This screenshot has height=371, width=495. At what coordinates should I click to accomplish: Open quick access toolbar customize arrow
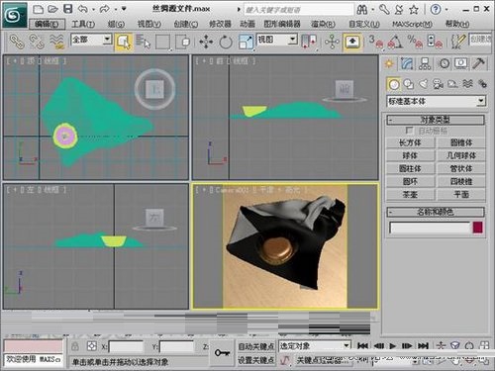(x=124, y=9)
